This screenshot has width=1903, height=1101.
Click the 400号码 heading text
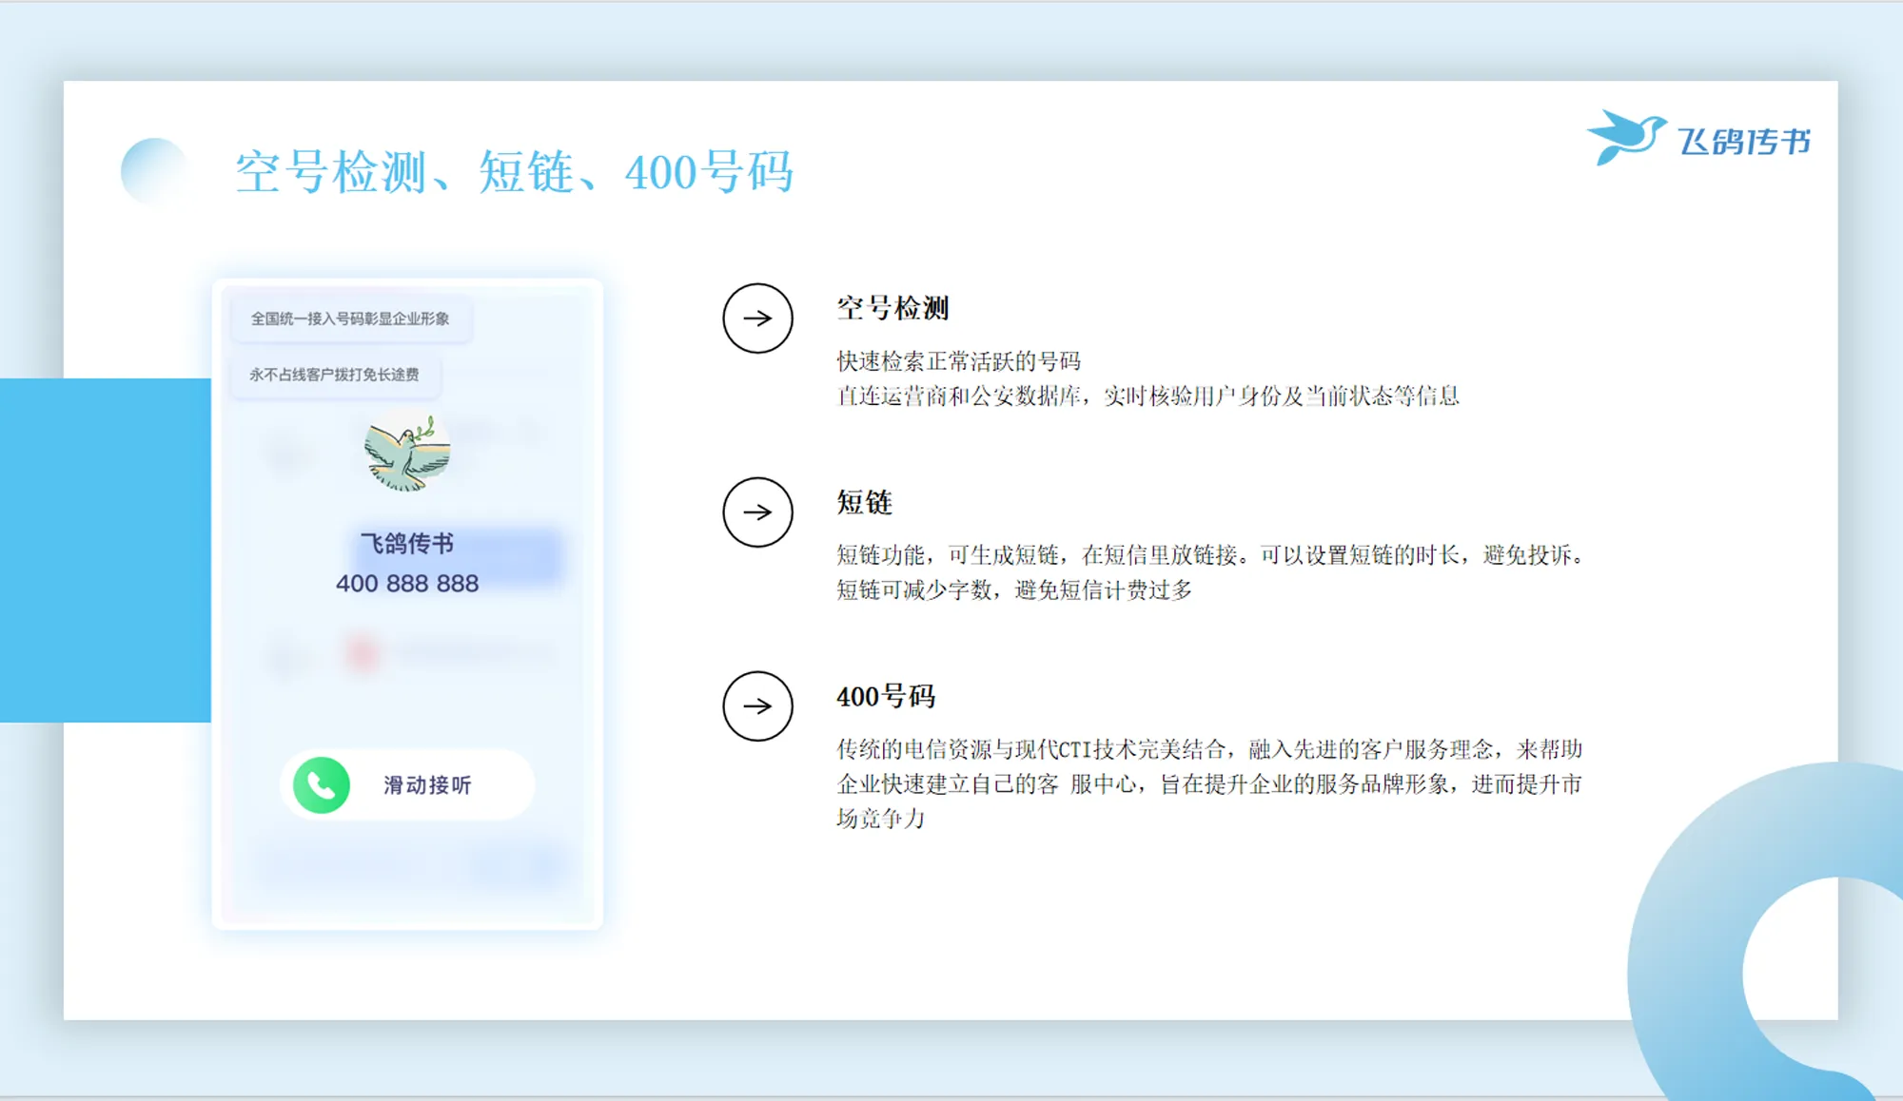coord(885,696)
